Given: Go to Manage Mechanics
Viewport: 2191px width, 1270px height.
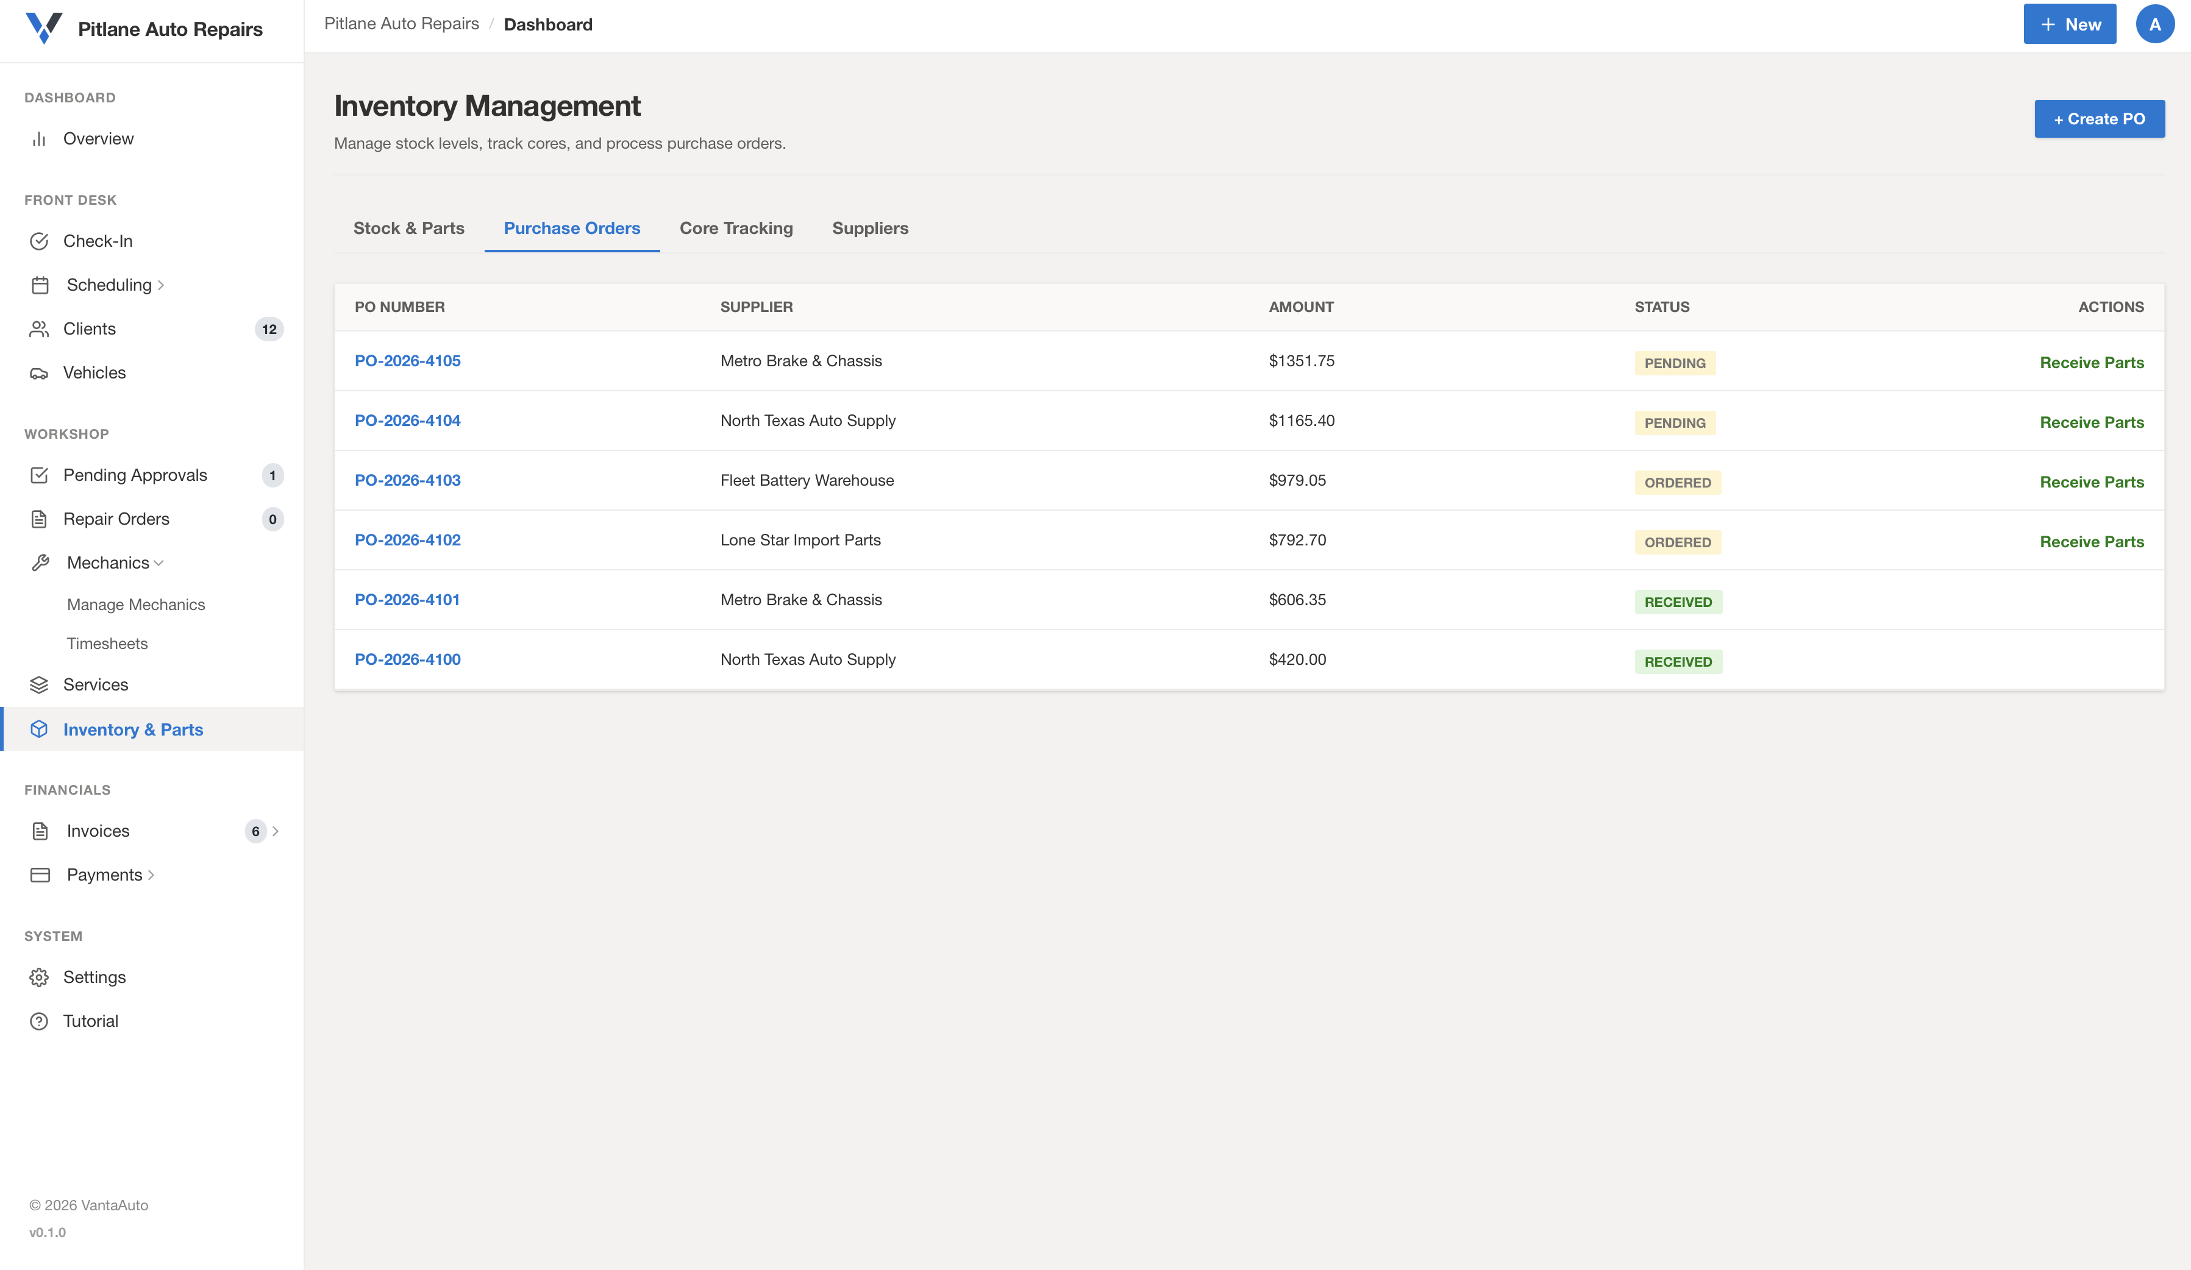Looking at the screenshot, I should (135, 605).
